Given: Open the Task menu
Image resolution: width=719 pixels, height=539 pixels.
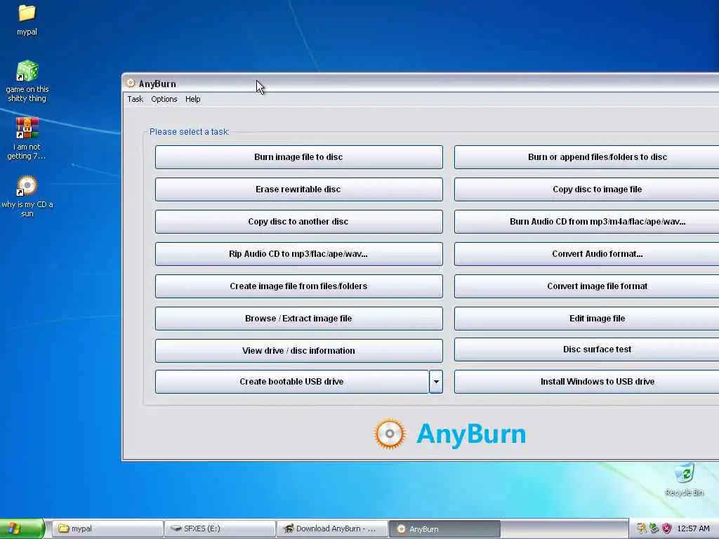Looking at the screenshot, I should 136,99.
